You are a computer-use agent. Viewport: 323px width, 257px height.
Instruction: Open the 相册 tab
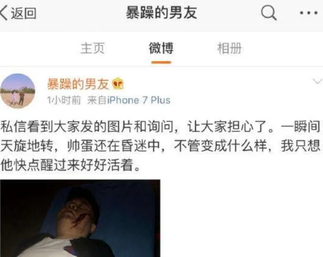pyautogui.click(x=229, y=48)
